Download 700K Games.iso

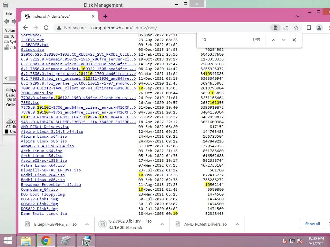click(x=37, y=93)
